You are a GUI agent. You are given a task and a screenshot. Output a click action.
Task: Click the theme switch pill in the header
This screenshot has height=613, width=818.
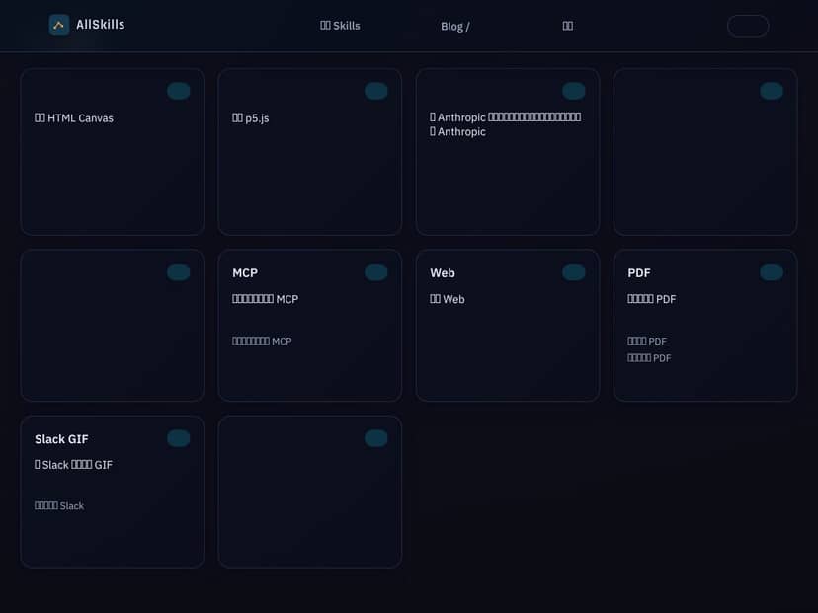click(748, 26)
